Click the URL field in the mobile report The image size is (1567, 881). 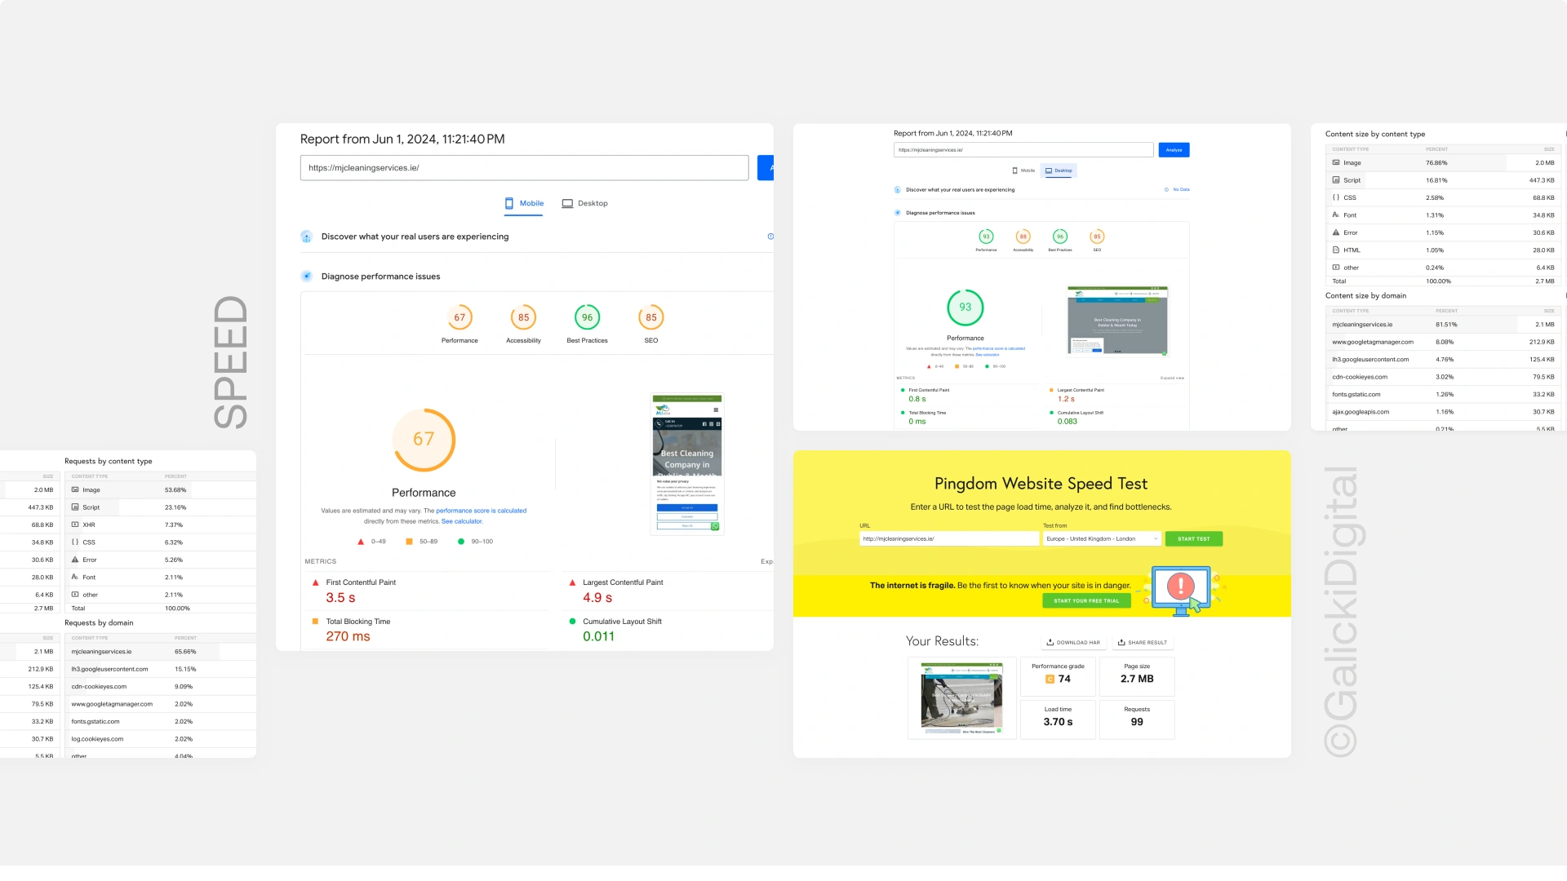pos(524,168)
